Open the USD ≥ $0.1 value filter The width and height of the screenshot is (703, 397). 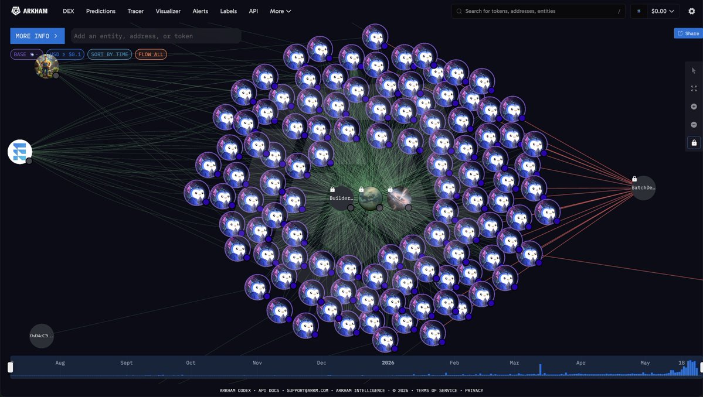tap(66, 54)
